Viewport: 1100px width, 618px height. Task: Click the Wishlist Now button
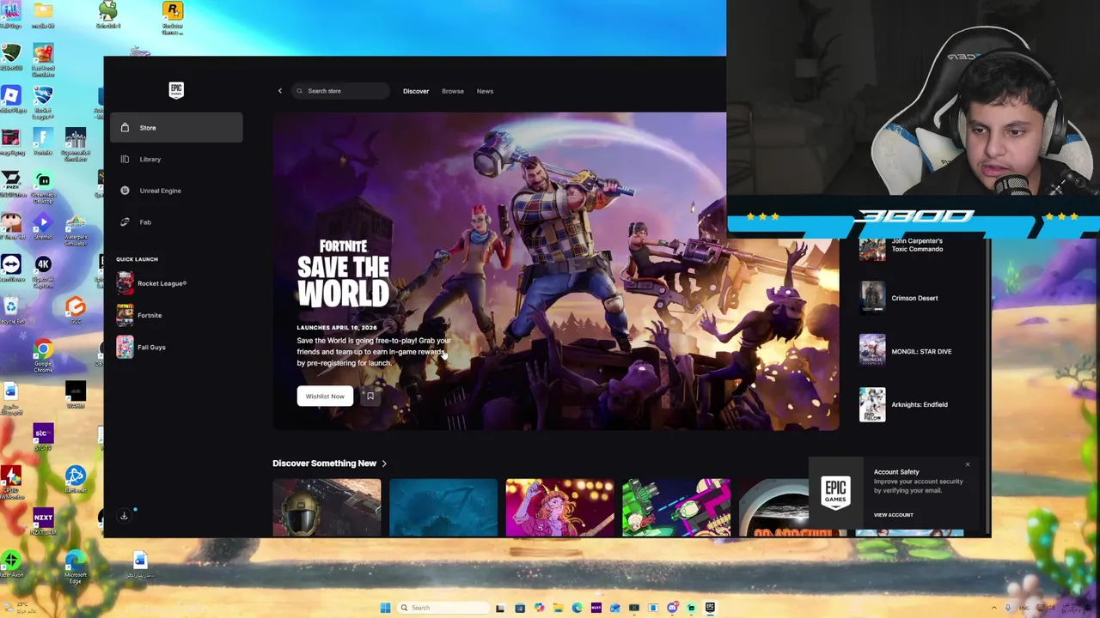click(x=325, y=396)
